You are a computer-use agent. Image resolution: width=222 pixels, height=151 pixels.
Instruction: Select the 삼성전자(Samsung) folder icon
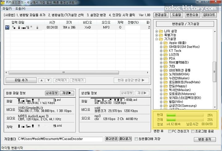point(166,106)
